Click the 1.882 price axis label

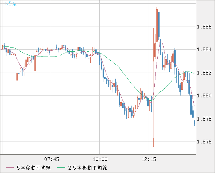pyautogui.click(x=204, y=73)
